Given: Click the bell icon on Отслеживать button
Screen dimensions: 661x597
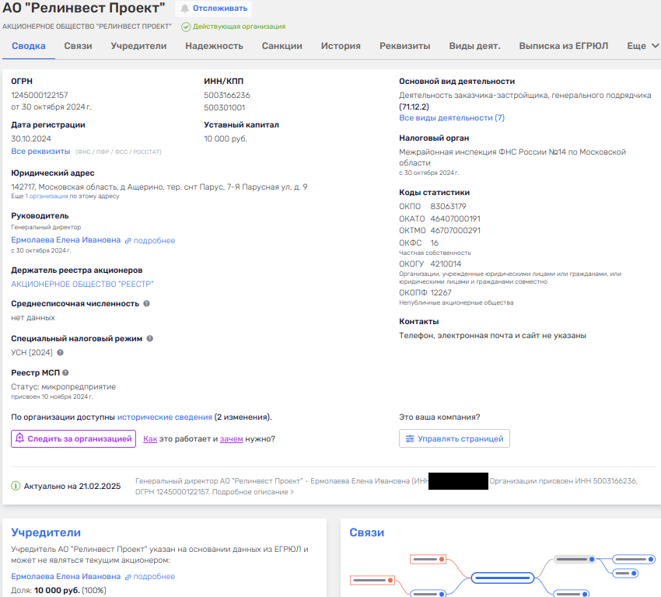Looking at the screenshot, I should (184, 9).
